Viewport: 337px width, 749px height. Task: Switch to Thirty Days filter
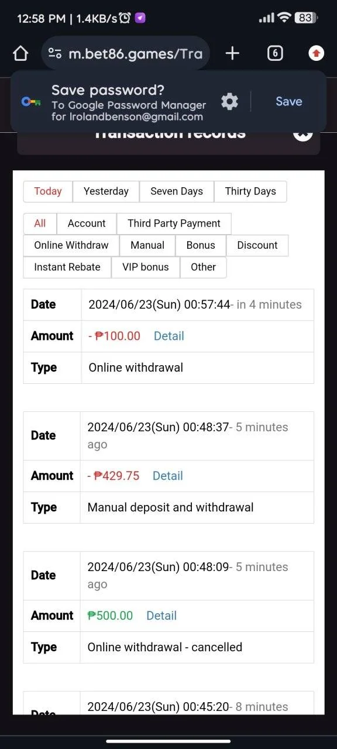[x=250, y=191]
